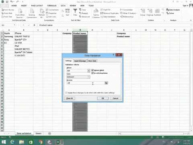Click Reapply filter in ribbon
193x145 pixels.
(84, 13)
